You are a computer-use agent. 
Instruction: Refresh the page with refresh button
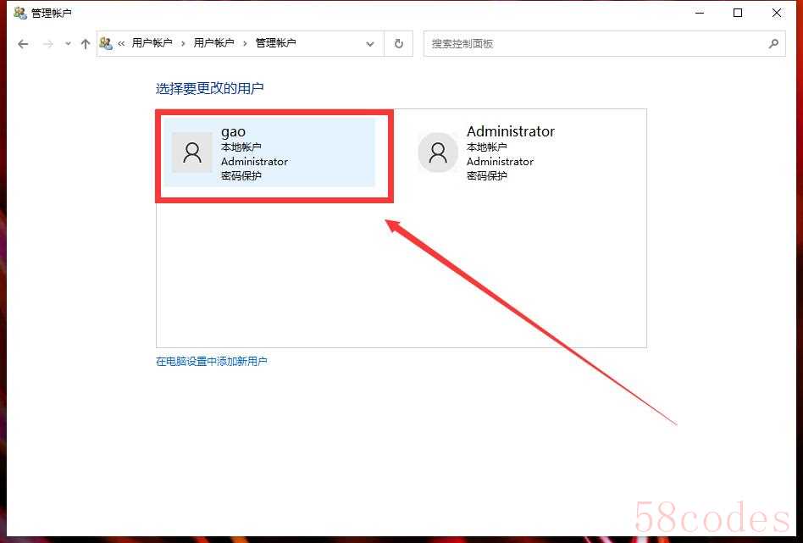point(398,44)
